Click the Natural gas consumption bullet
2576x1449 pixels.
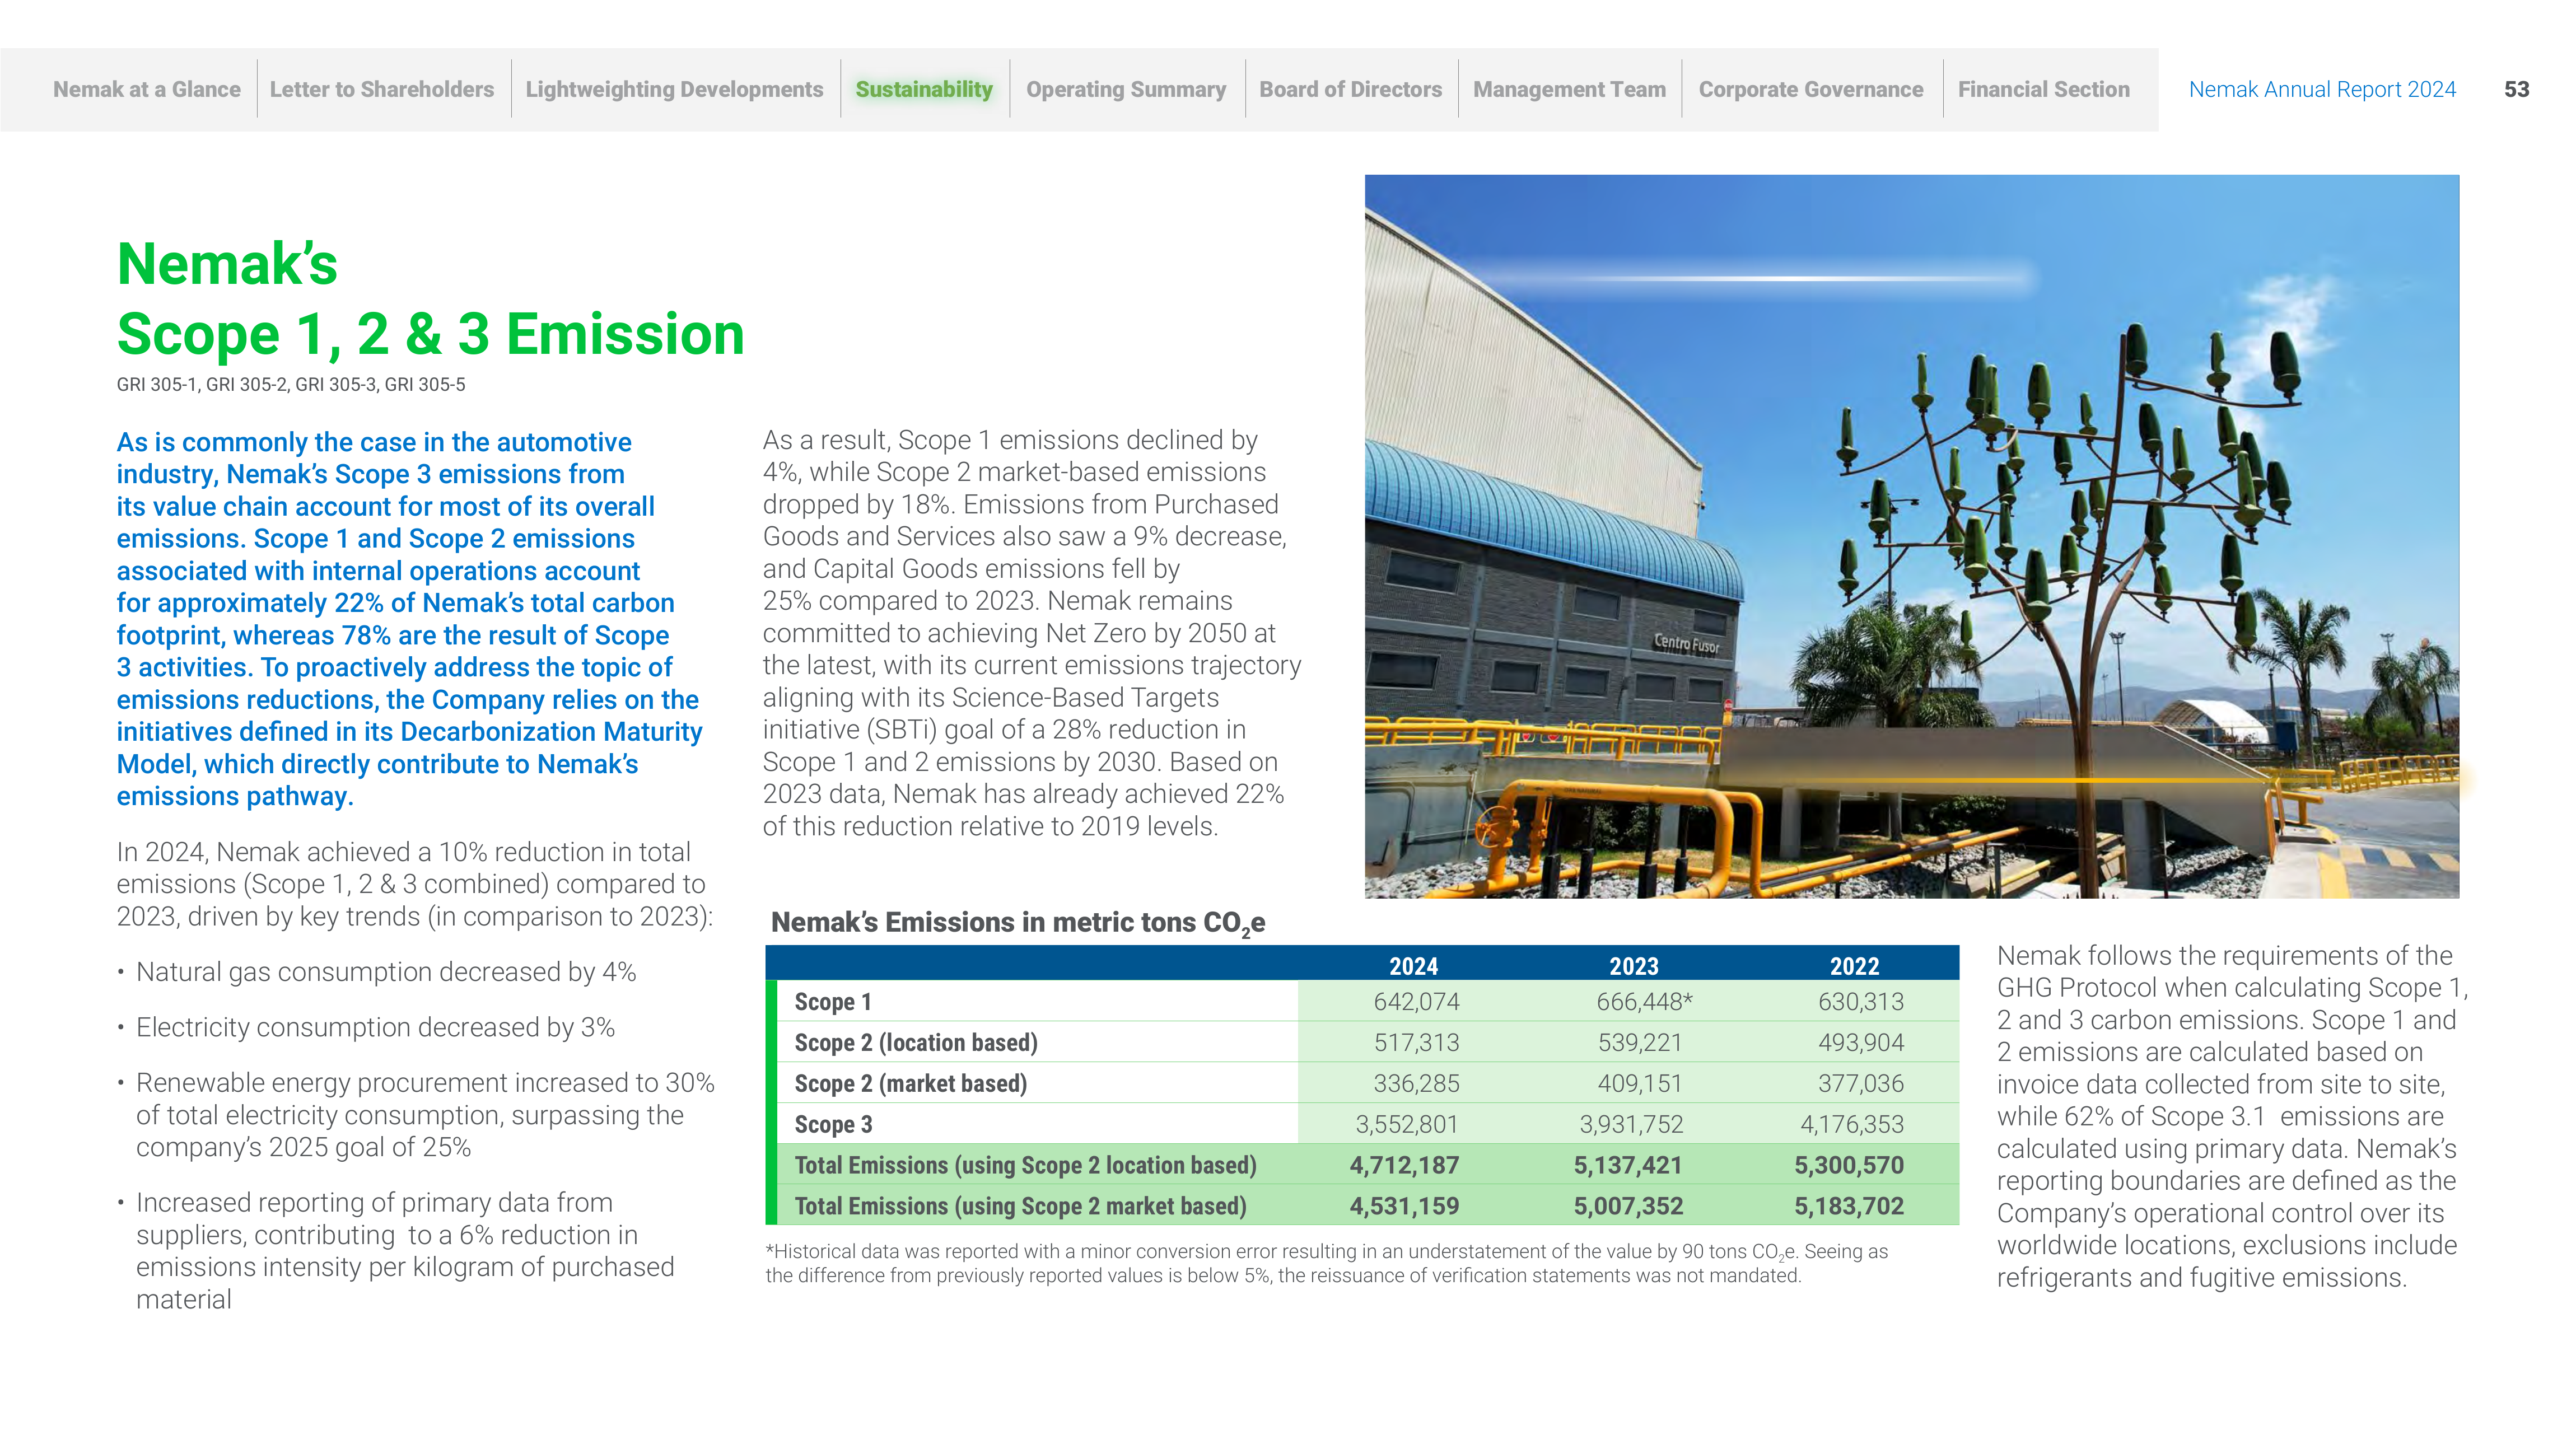pos(376,972)
